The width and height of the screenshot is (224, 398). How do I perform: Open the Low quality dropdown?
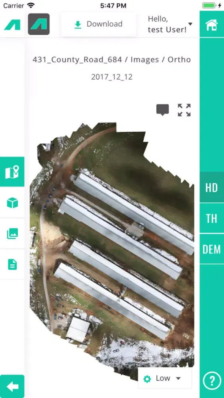tap(165, 378)
